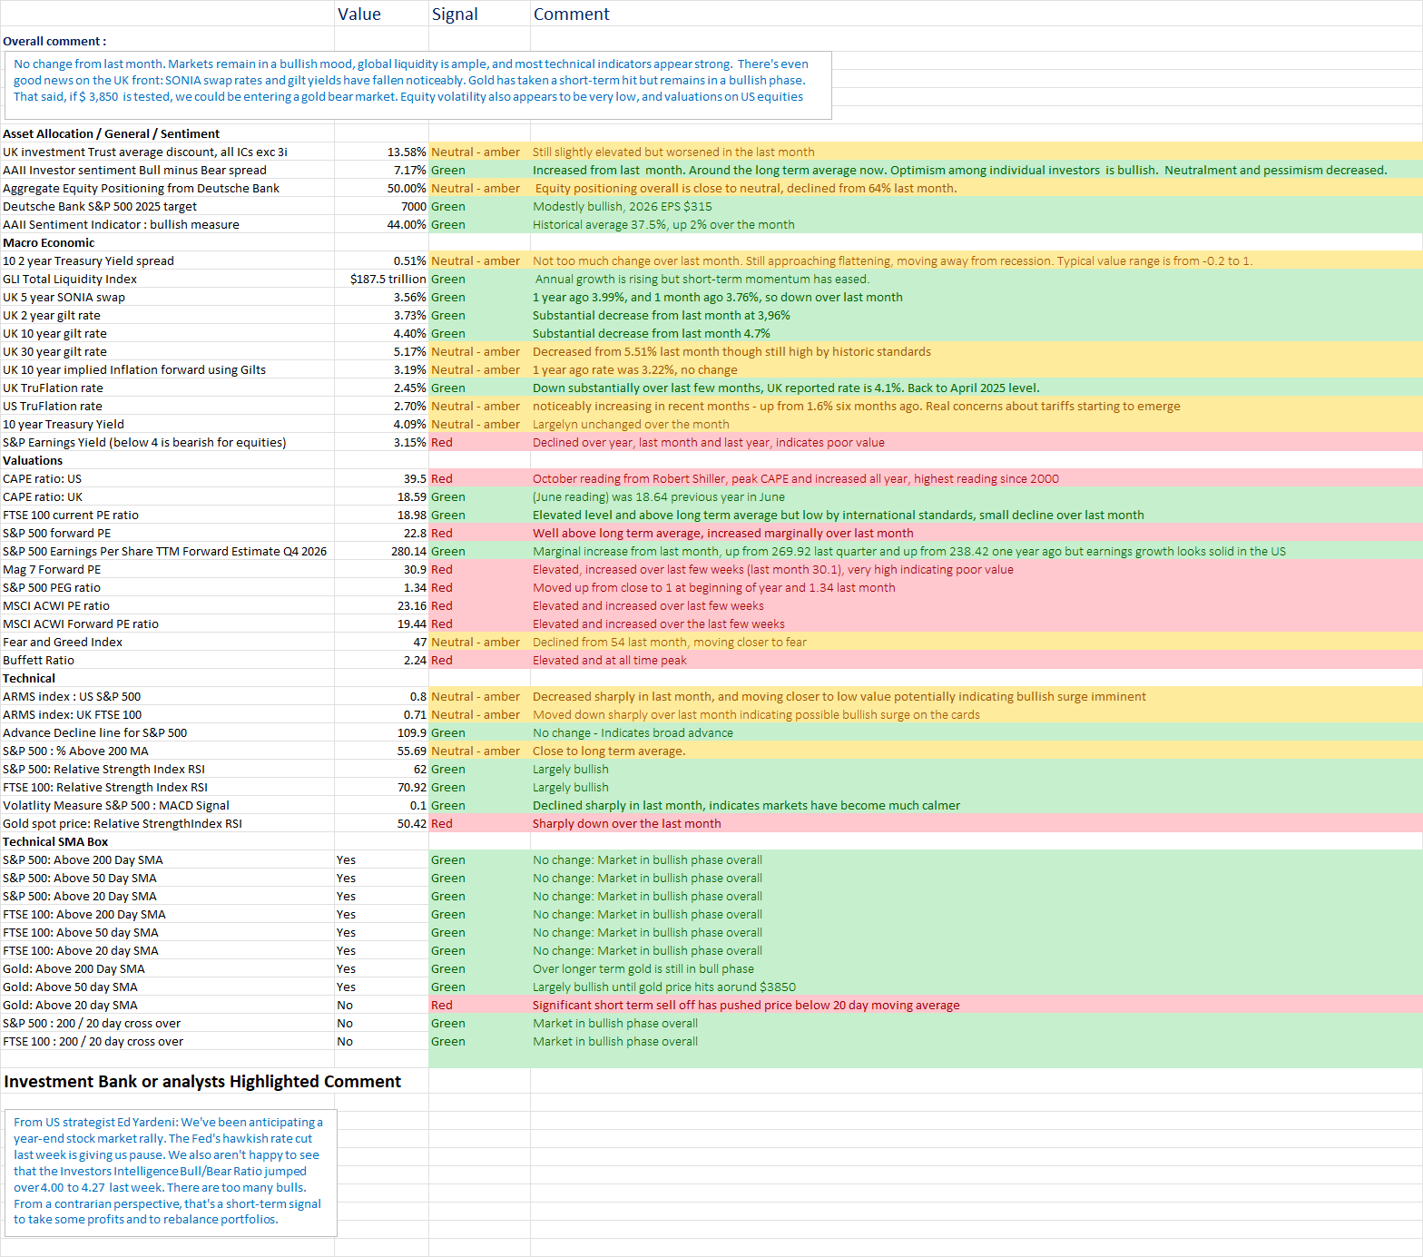
Task: Select the 'Value' column header cell
Action: [x=381, y=14]
